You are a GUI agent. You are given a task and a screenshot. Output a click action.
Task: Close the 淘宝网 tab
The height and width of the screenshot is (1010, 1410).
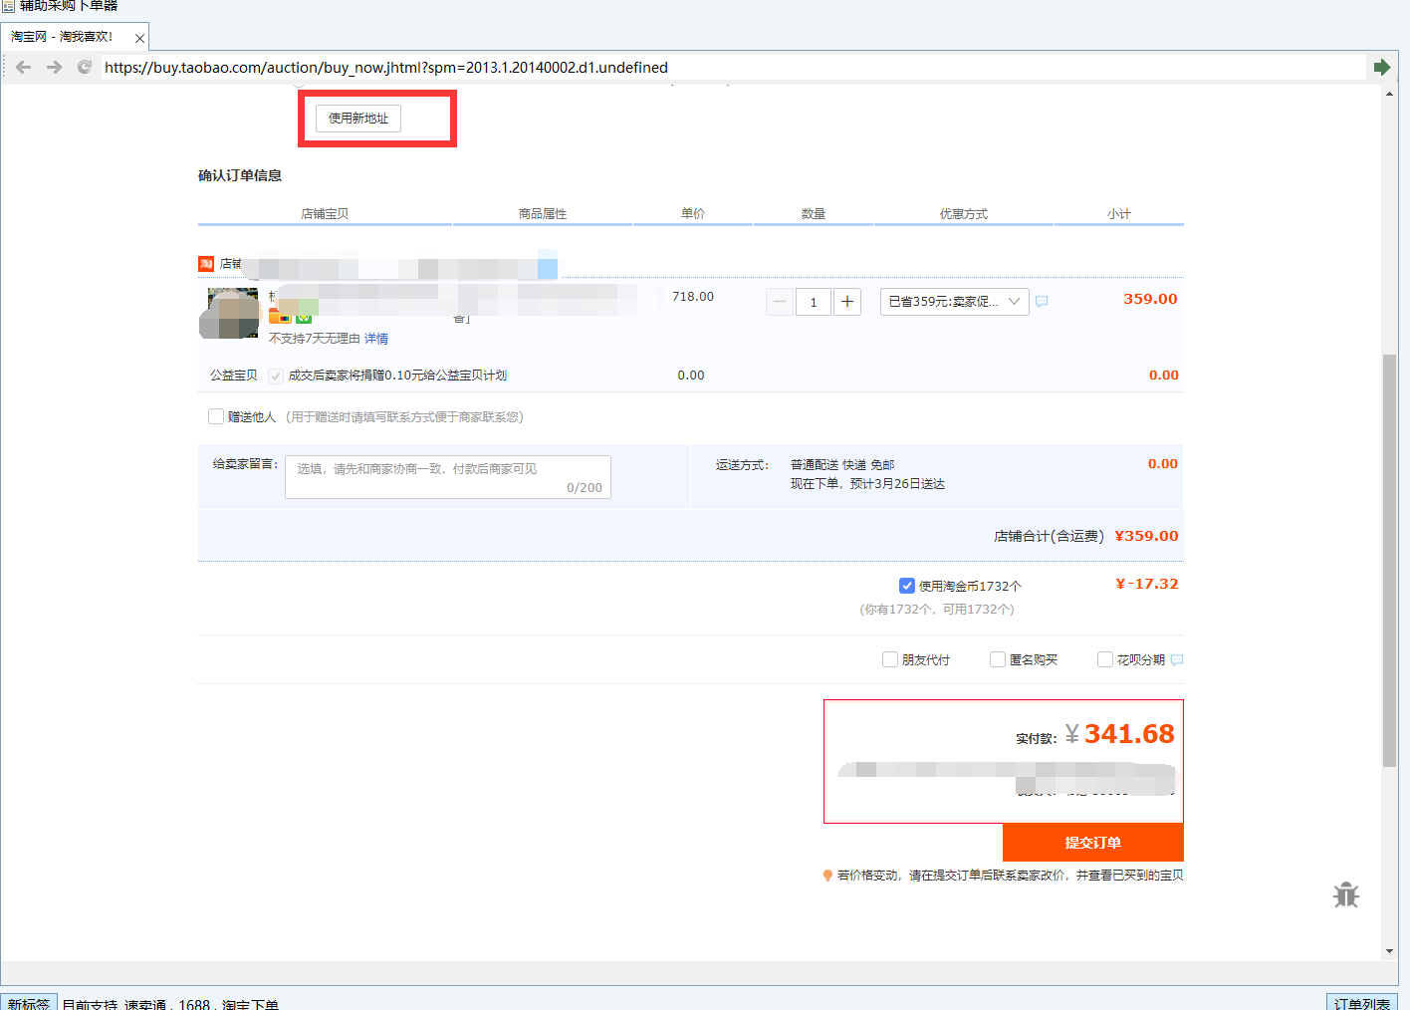pyautogui.click(x=139, y=38)
